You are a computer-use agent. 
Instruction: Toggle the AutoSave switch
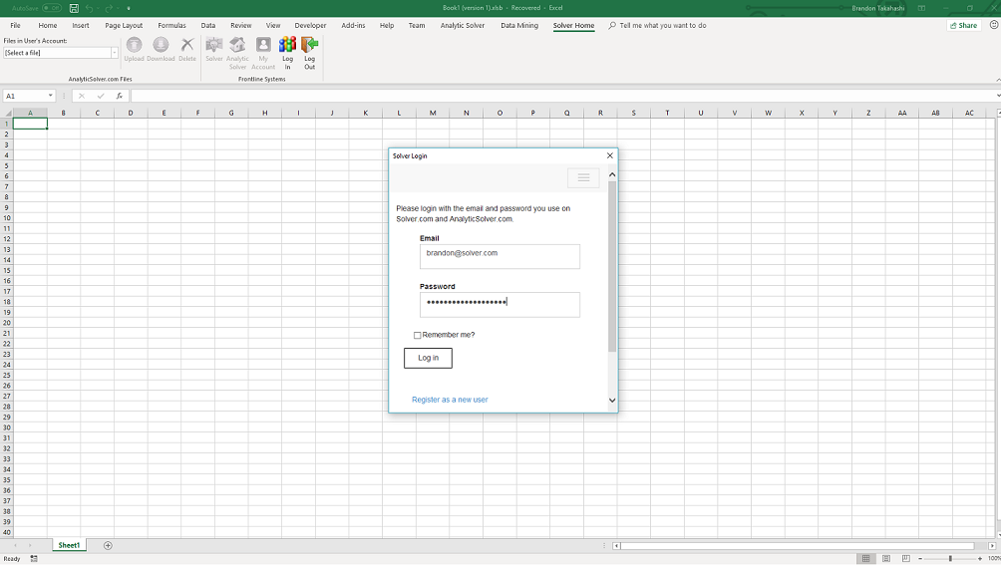click(52, 8)
